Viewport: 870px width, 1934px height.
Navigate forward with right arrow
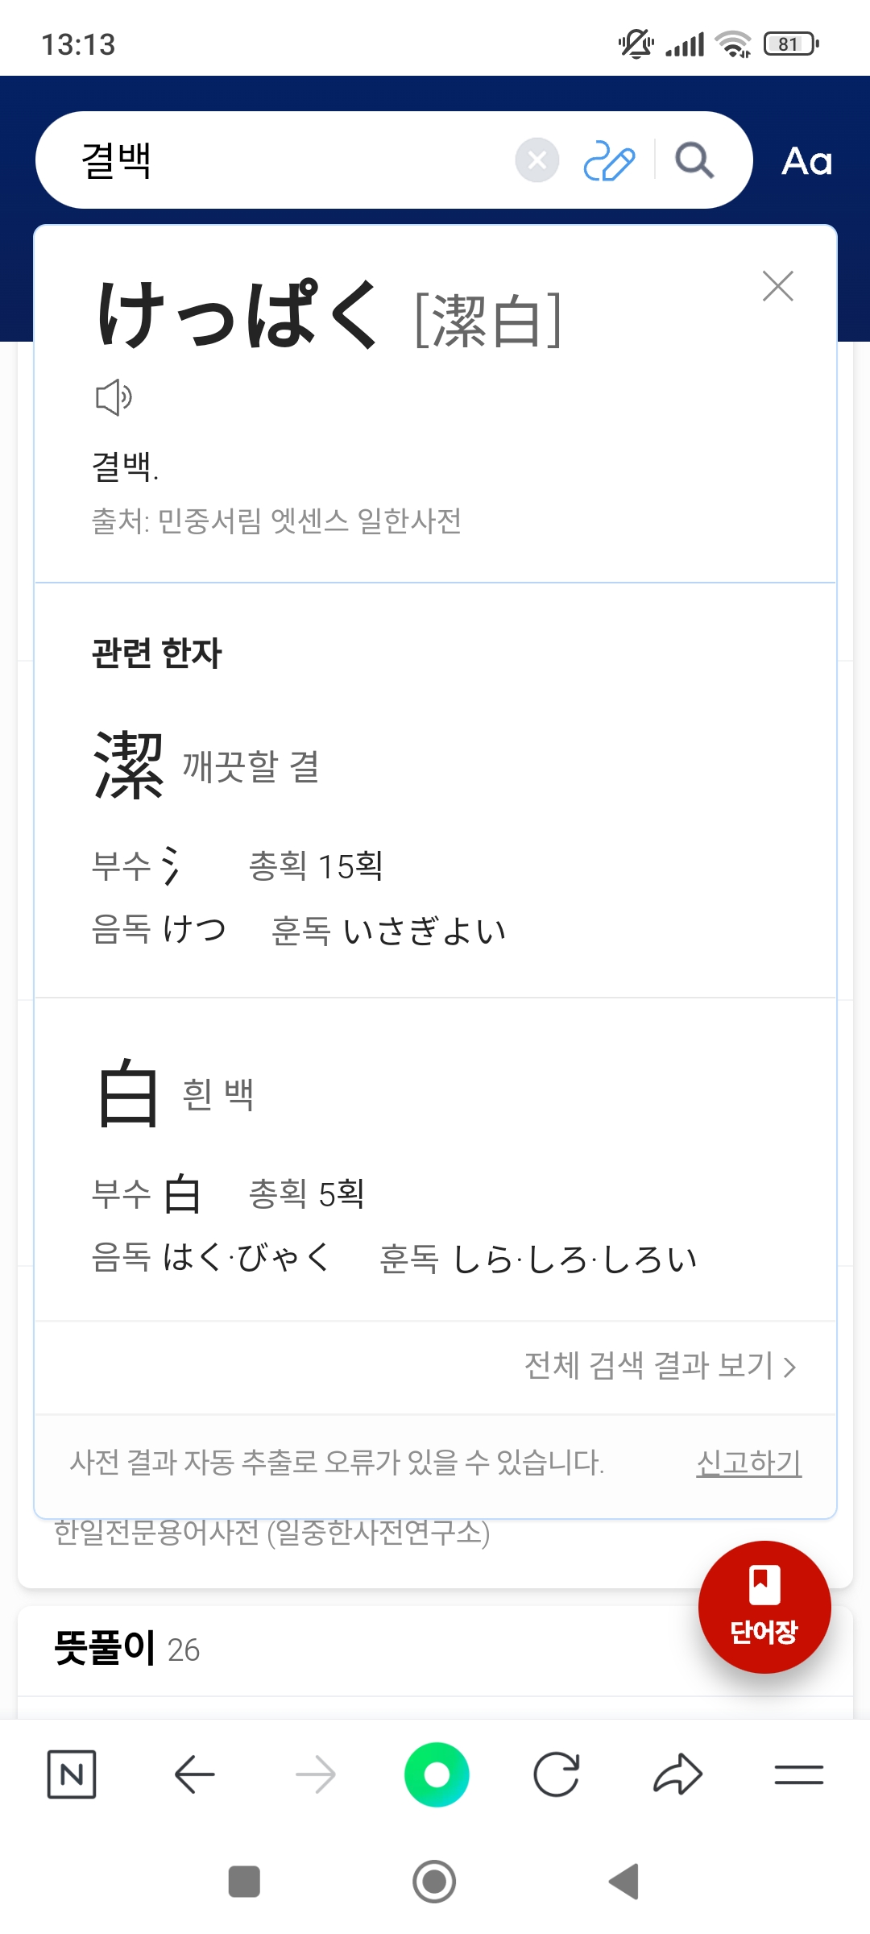[315, 1774]
